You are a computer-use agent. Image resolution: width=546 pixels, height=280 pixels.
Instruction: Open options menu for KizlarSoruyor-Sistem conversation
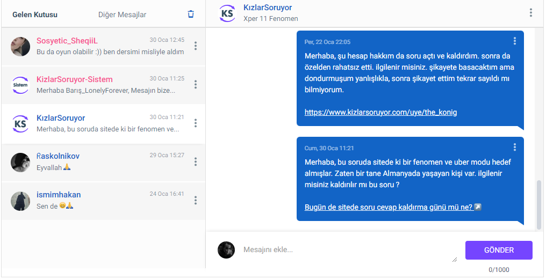pos(196,84)
